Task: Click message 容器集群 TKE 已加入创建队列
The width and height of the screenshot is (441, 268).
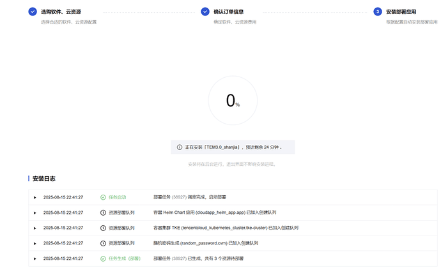Action: pyautogui.click(x=226, y=228)
